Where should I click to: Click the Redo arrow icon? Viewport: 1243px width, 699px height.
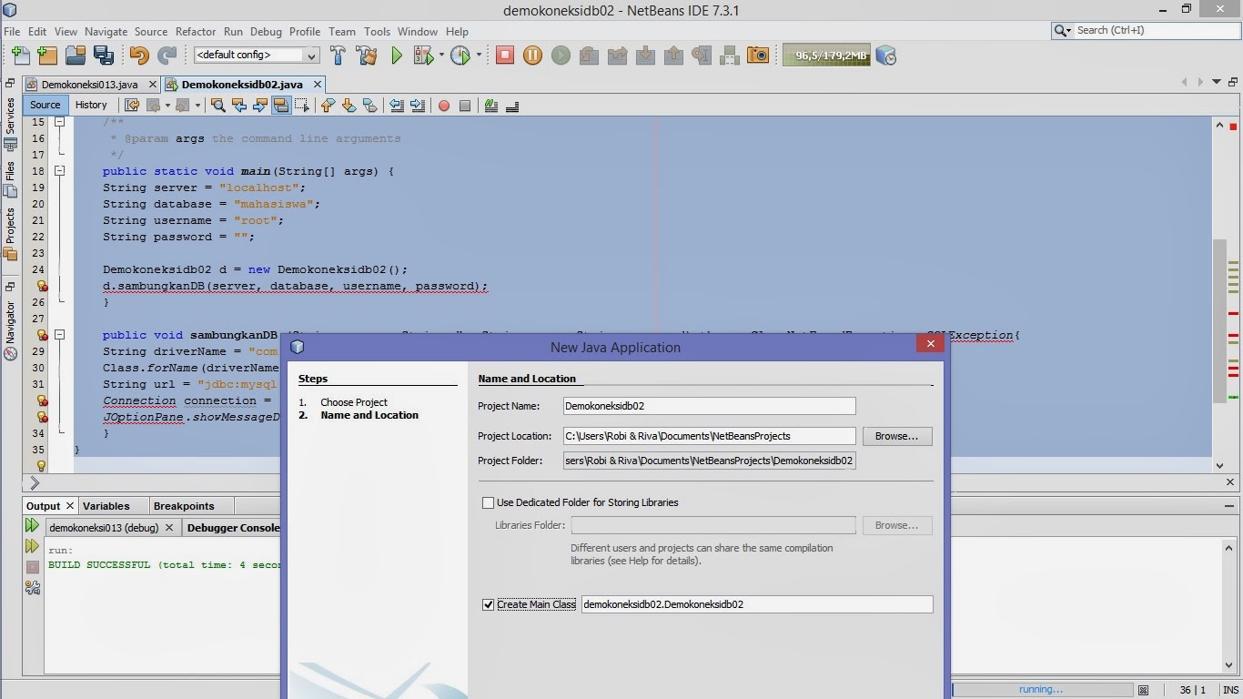coord(167,55)
